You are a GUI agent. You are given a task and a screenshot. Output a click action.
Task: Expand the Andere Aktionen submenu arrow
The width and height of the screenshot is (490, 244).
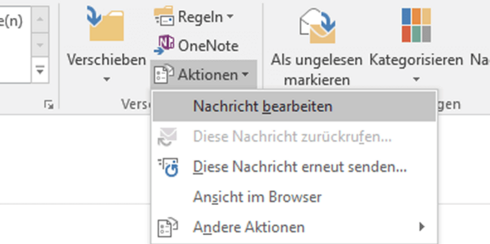[x=422, y=227]
